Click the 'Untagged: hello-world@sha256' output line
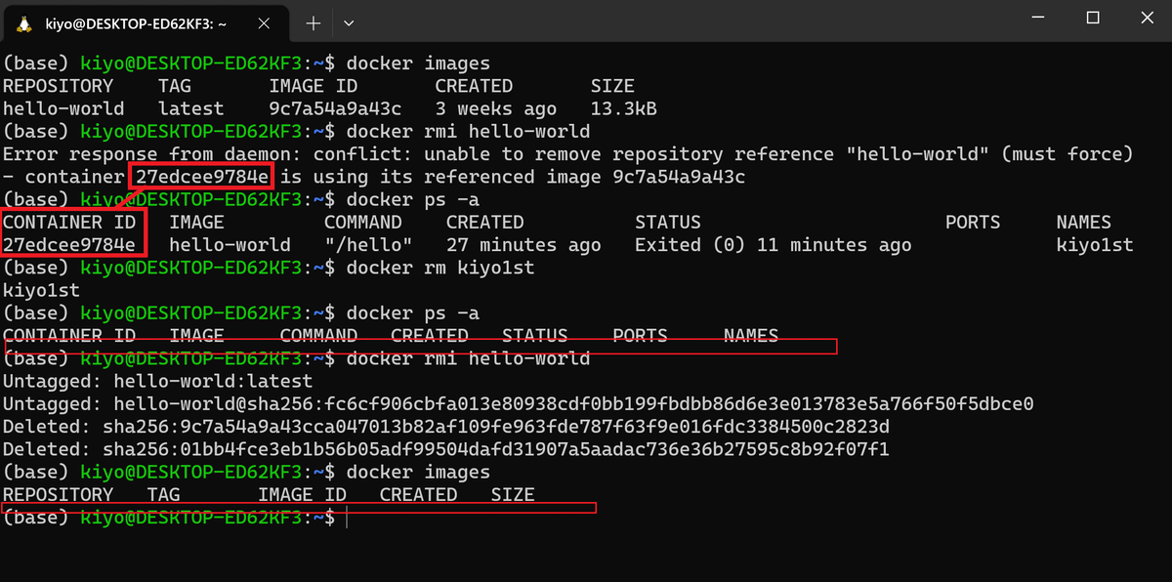1172x582 pixels. click(518, 404)
